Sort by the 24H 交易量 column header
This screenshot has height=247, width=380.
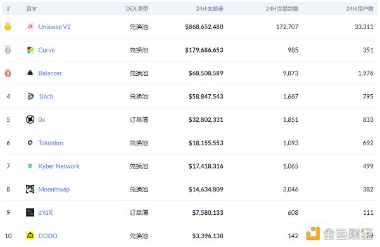pos(210,9)
